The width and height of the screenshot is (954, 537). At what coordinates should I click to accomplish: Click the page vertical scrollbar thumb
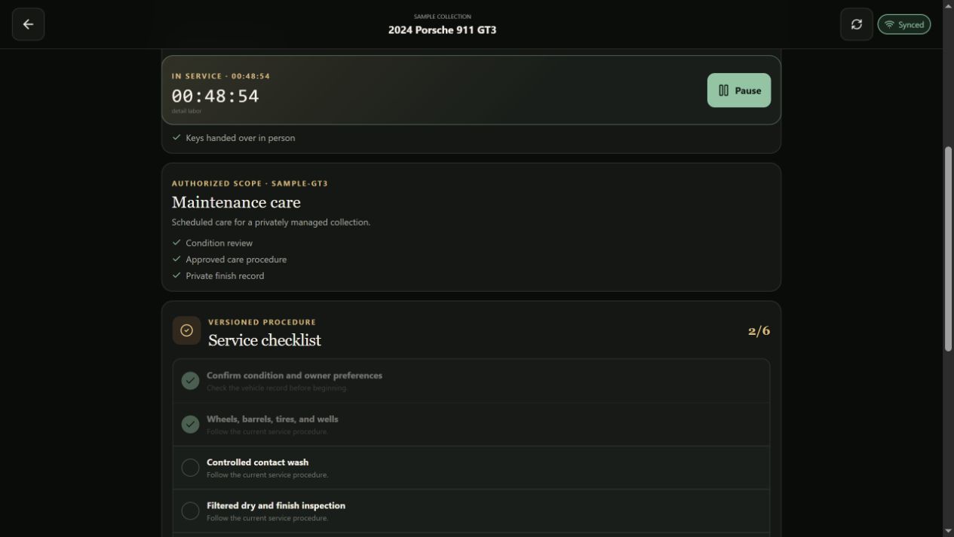pyautogui.click(x=948, y=248)
